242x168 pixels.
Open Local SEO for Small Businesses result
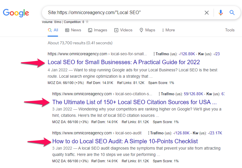pos(124,62)
